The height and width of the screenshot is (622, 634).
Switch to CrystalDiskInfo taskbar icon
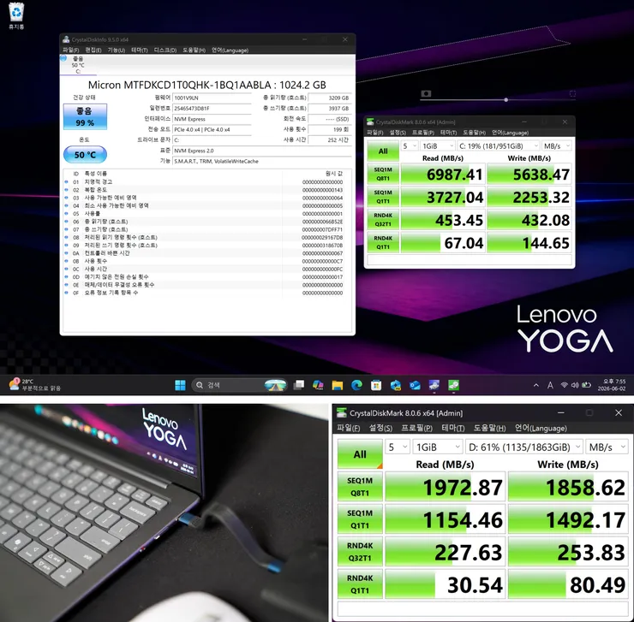[x=434, y=385]
